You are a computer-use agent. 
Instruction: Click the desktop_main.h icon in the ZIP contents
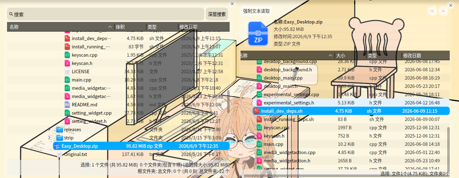pos(259,86)
